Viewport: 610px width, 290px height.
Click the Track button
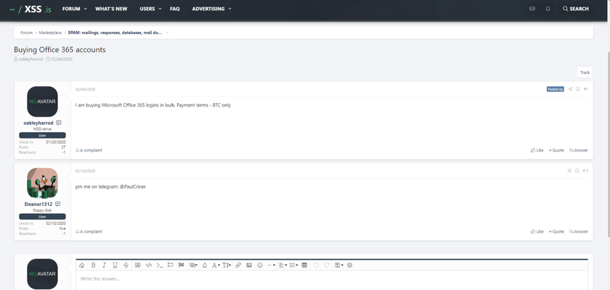[585, 72]
